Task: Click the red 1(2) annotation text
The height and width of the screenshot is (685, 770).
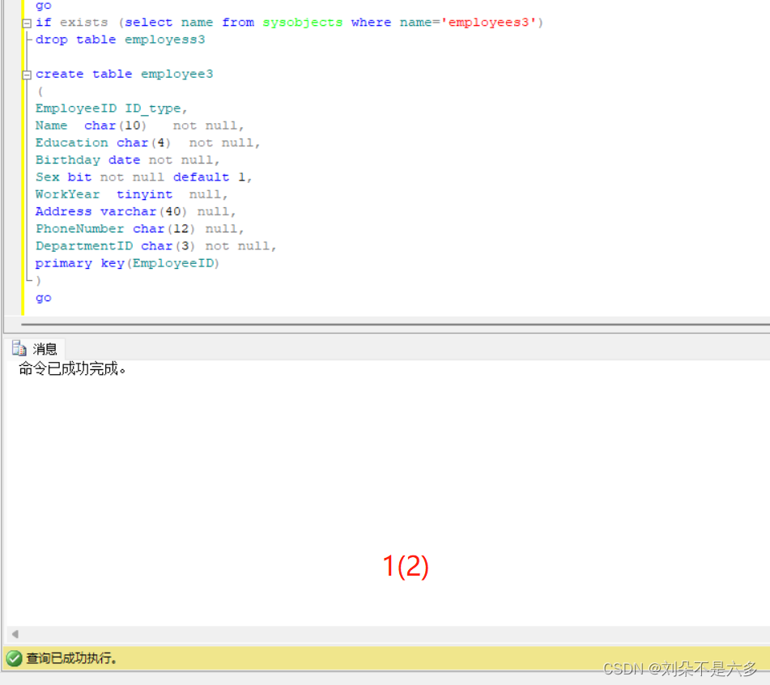Action: click(x=404, y=567)
